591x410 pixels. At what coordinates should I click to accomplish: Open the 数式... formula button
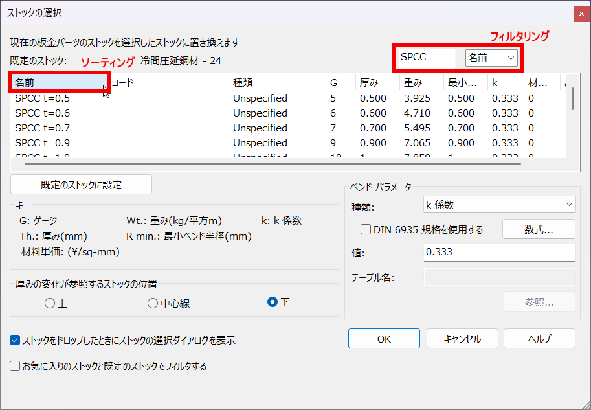539,229
